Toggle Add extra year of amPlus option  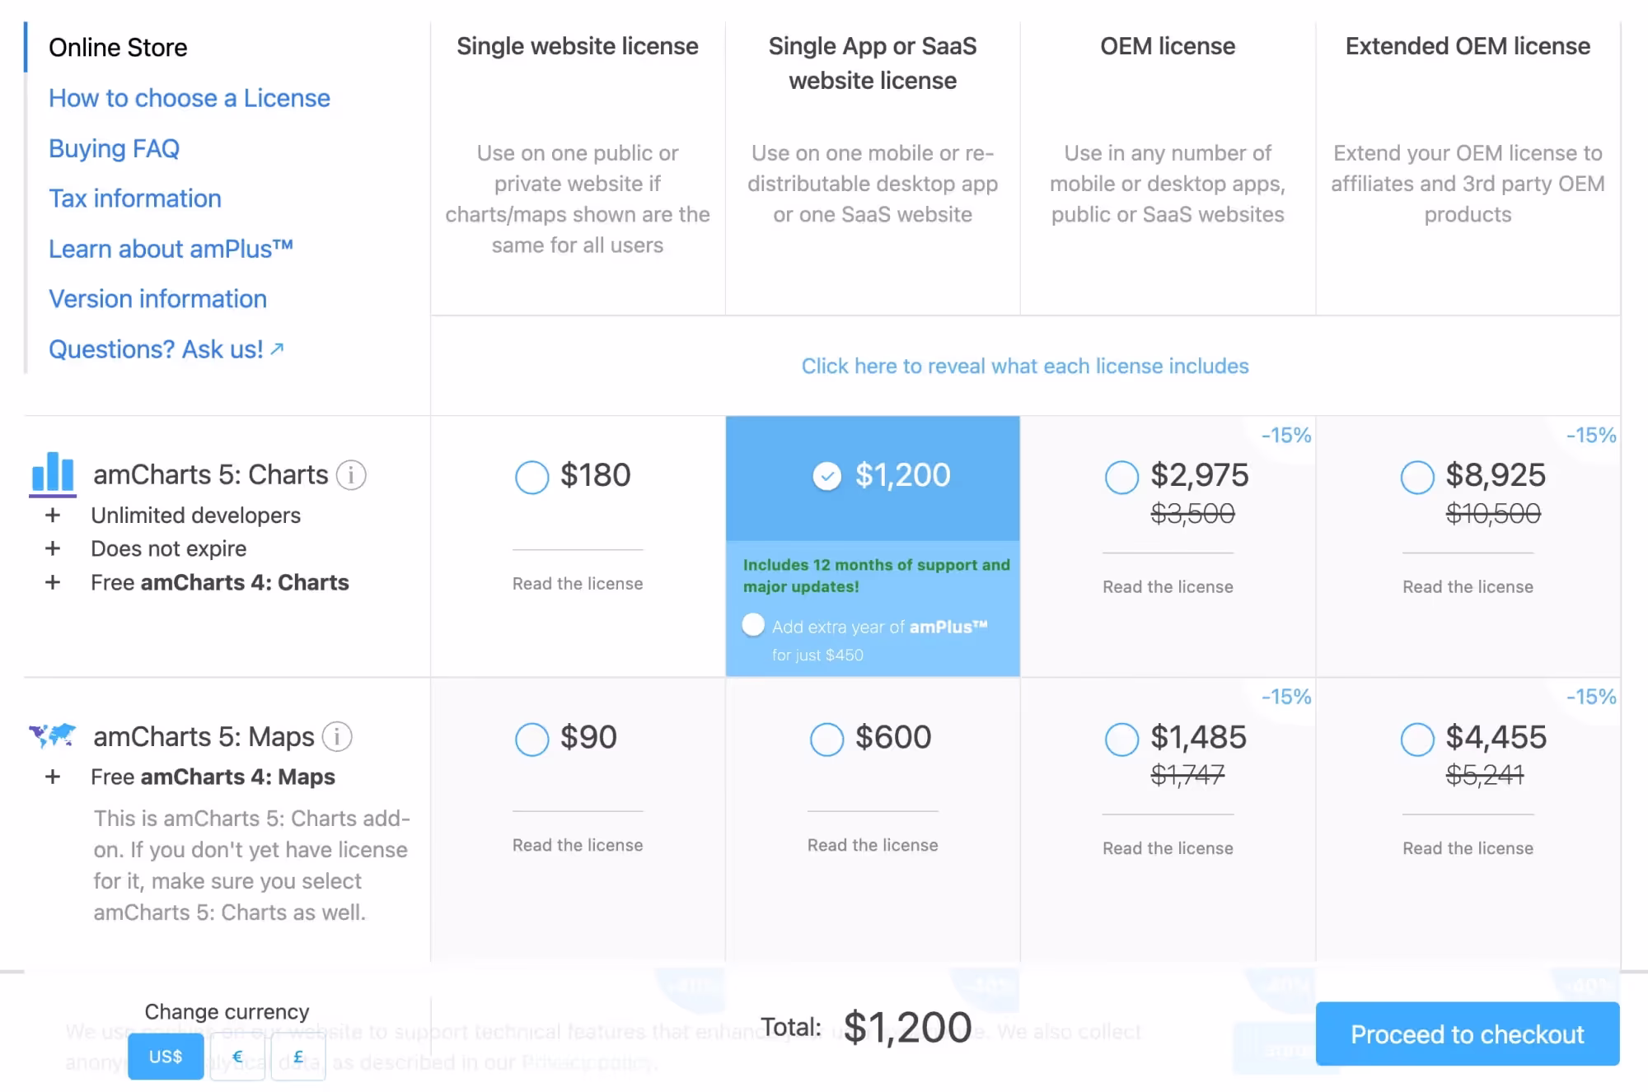753,625
